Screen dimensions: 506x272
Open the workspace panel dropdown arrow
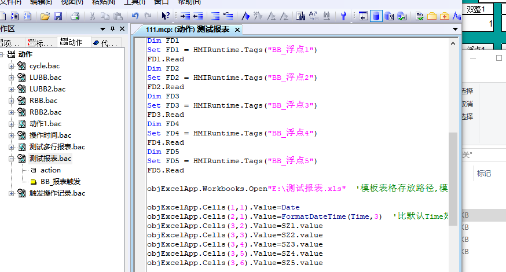[x=102, y=28]
